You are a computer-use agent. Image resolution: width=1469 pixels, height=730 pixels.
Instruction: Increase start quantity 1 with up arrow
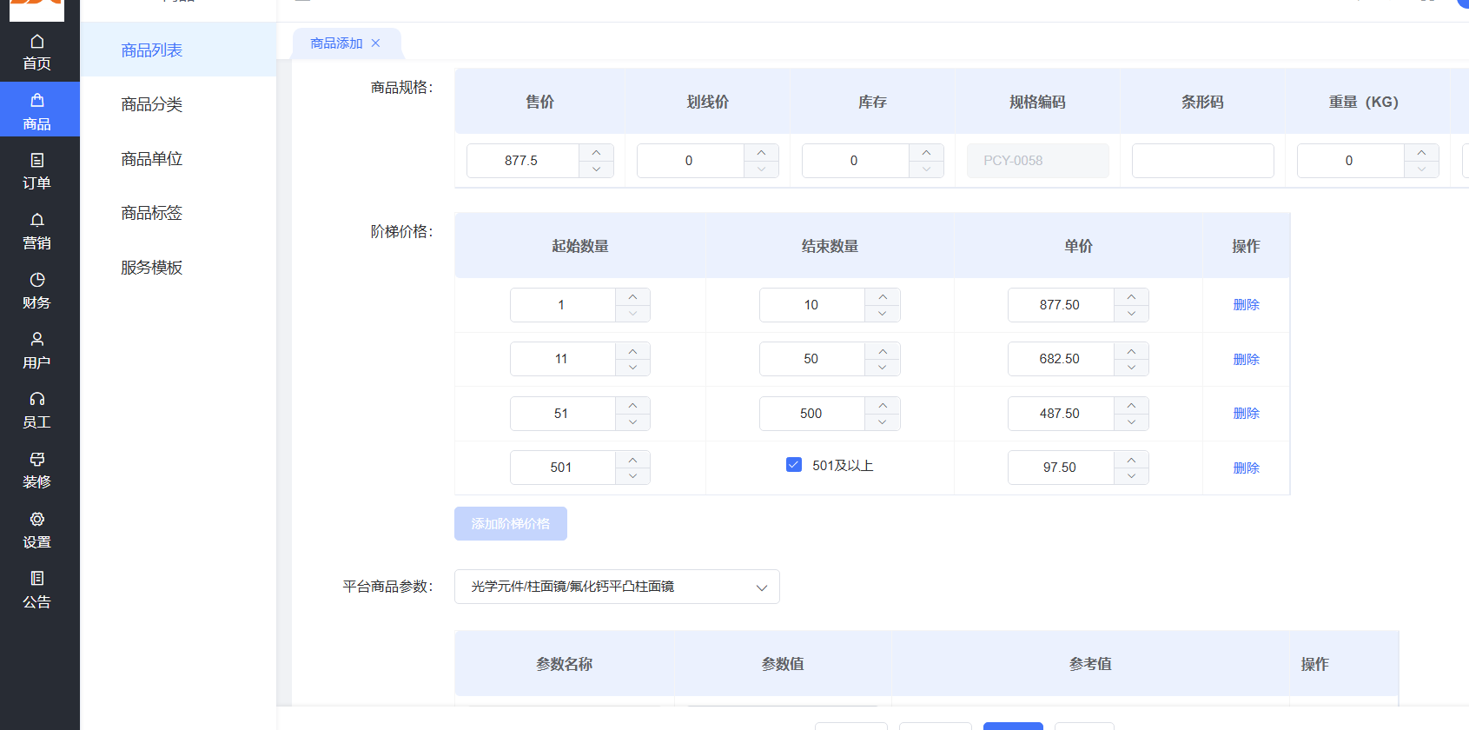tap(632, 296)
